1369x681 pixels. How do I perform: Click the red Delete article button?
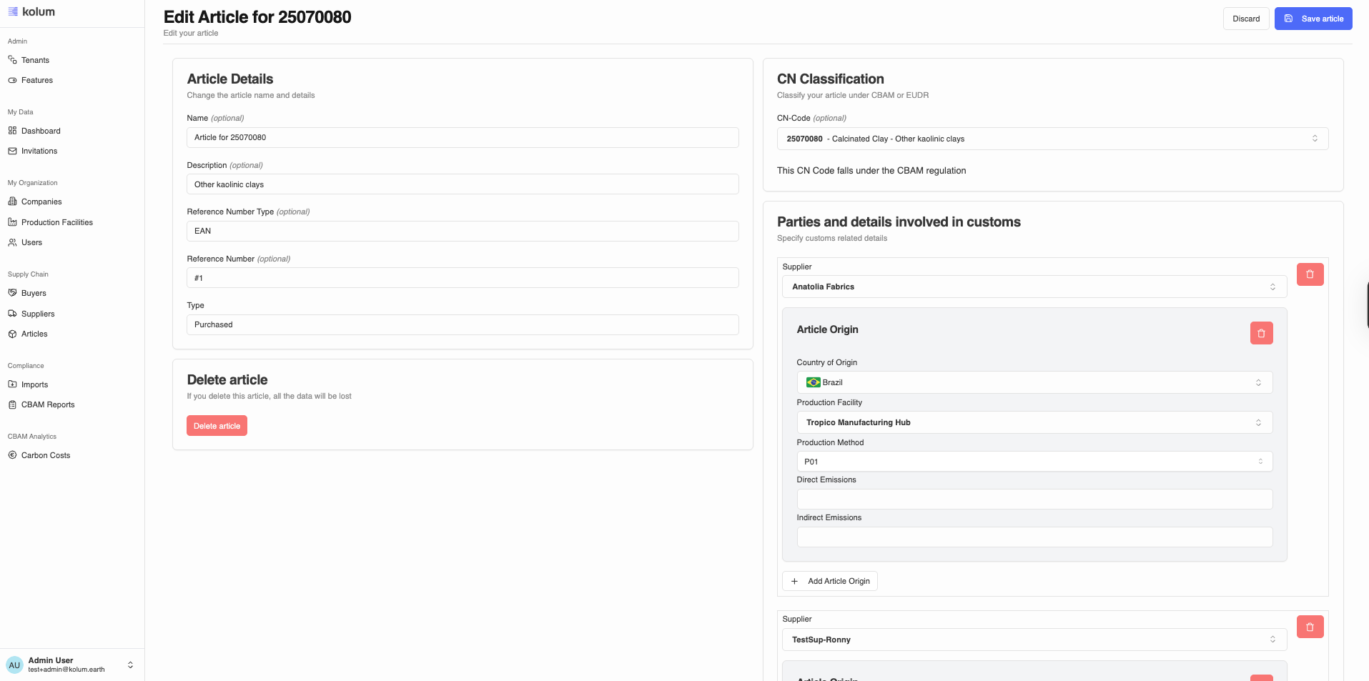(x=217, y=426)
